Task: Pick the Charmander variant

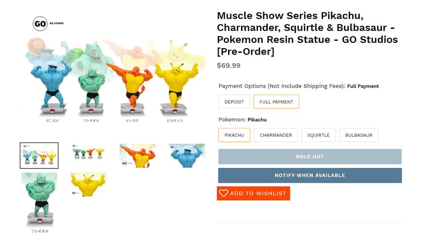Action: [x=276, y=135]
